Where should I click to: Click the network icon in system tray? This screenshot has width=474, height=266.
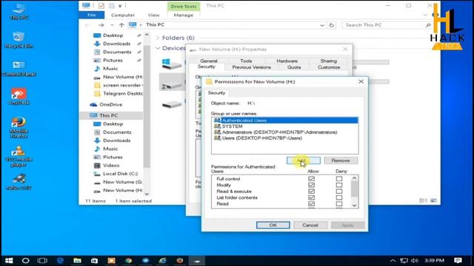(404, 261)
